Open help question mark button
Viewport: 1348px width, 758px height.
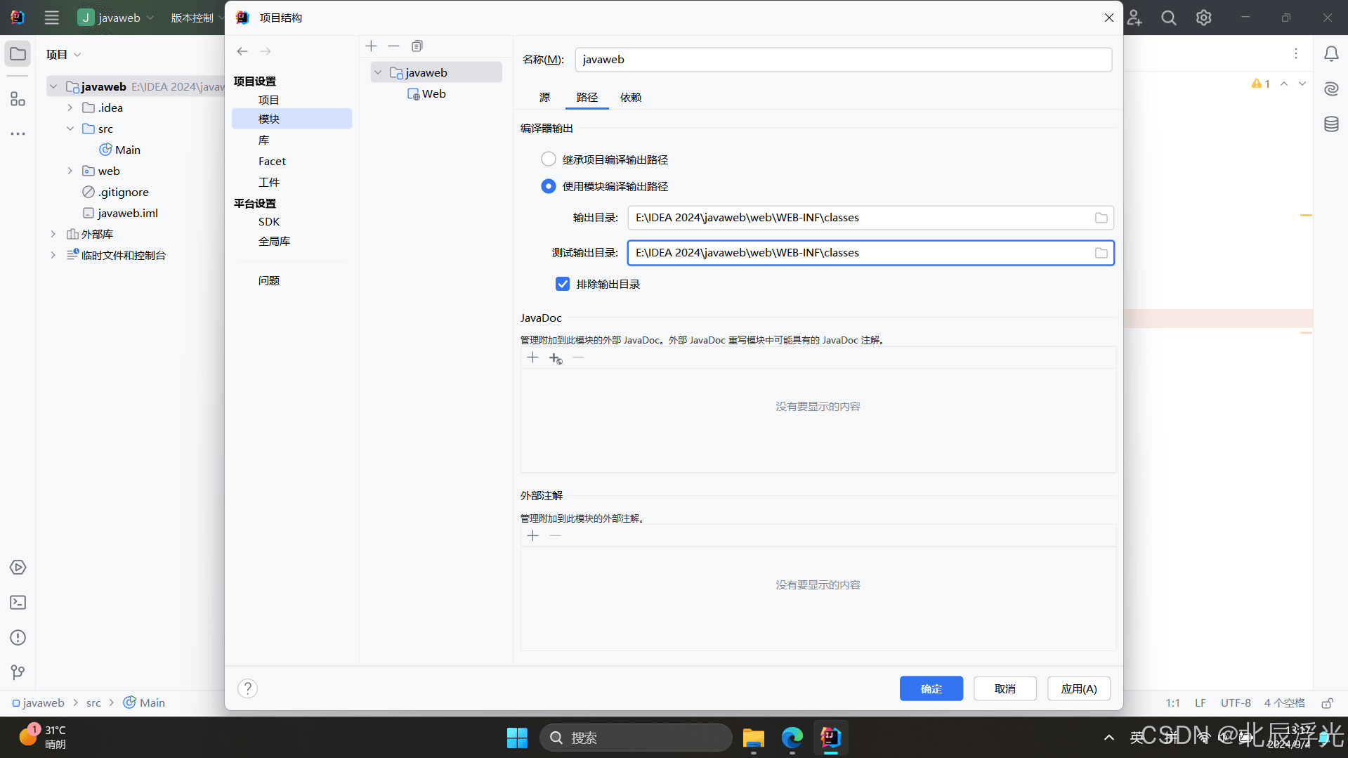[247, 688]
